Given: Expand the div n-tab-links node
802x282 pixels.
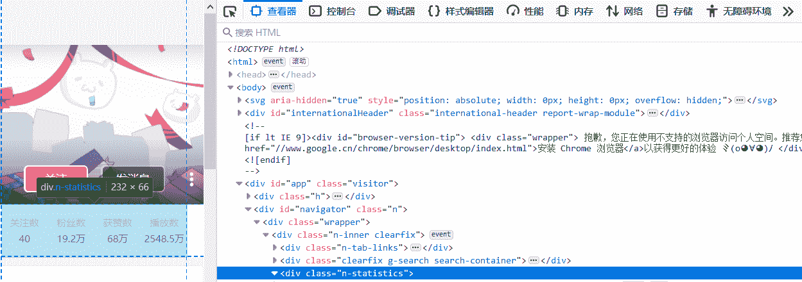Looking at the screenshot, I should [x=275, y=247].
